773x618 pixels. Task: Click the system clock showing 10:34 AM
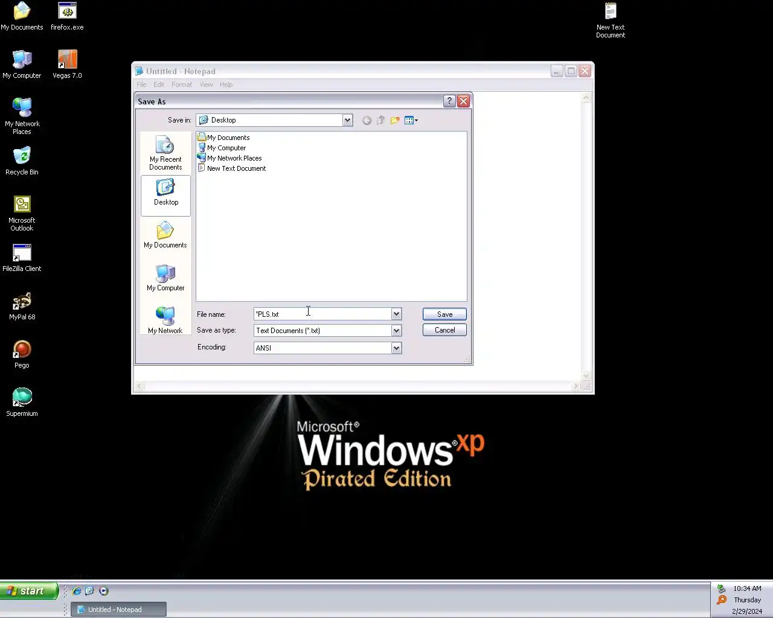tap(747, 588)
